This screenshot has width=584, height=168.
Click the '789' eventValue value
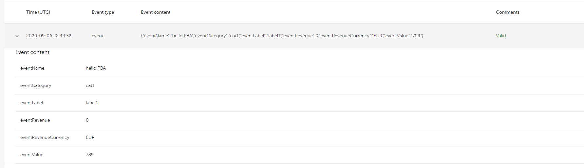coord(89,155)
